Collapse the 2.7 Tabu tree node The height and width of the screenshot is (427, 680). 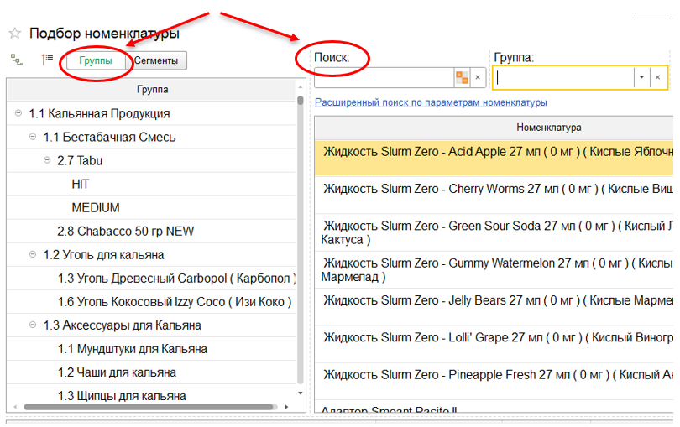pyautogui.click(x=48, y=160)
